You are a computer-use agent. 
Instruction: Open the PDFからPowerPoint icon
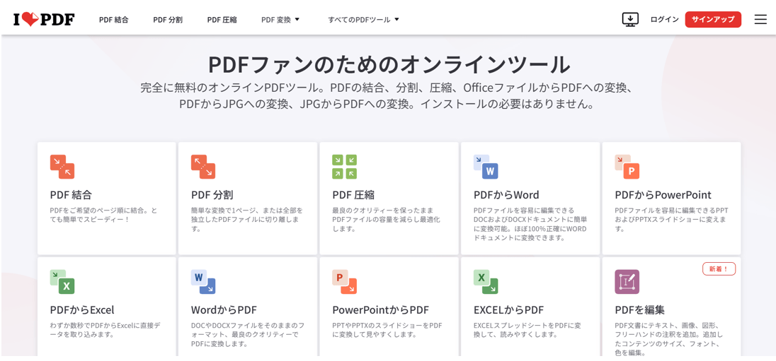[x=627, y=167]
